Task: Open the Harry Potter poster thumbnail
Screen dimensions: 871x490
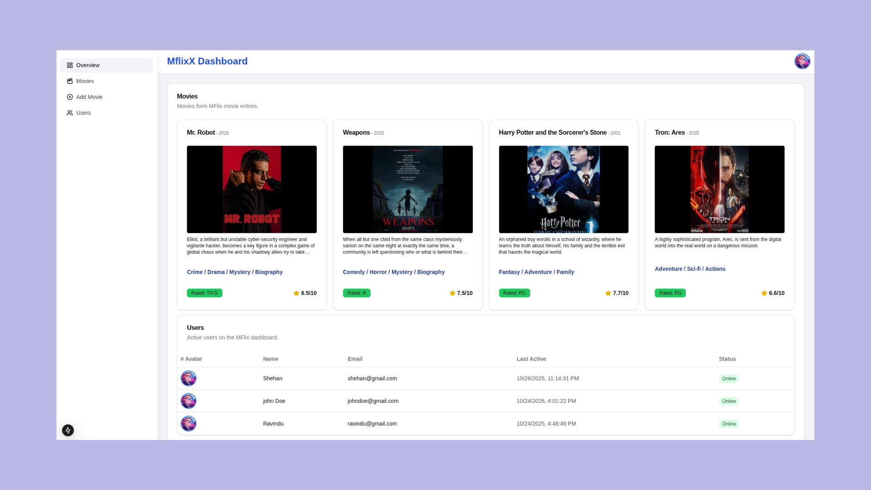Action: pos(563,189)
